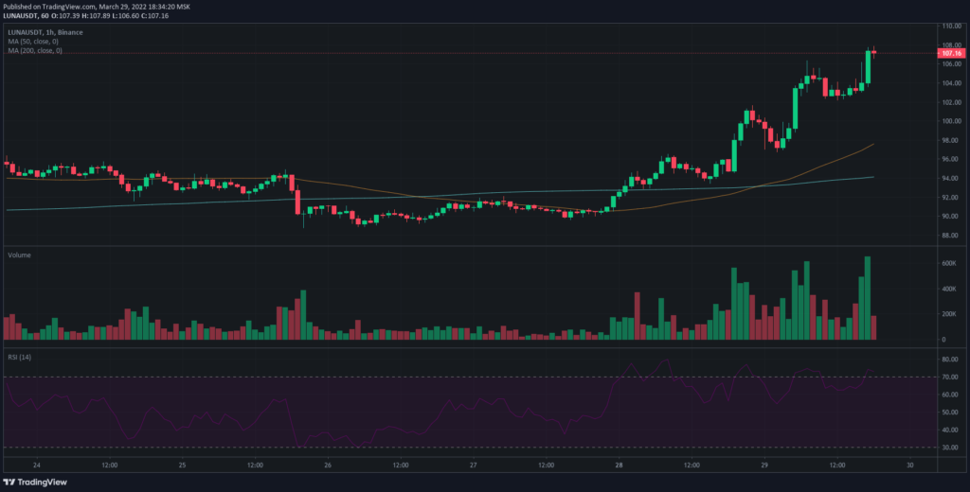The width and height of the screenshot is (970, 492).
Task: Click the large red candle before the 26 date
Action: (297, 202)
